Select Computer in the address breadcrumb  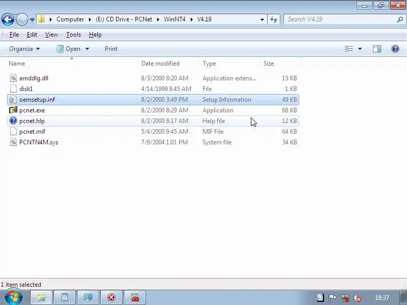click(70, 19)
